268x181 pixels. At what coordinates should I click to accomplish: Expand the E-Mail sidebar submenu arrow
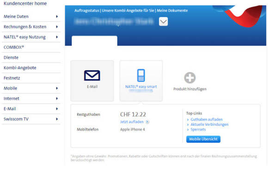[x=57, y=109]
